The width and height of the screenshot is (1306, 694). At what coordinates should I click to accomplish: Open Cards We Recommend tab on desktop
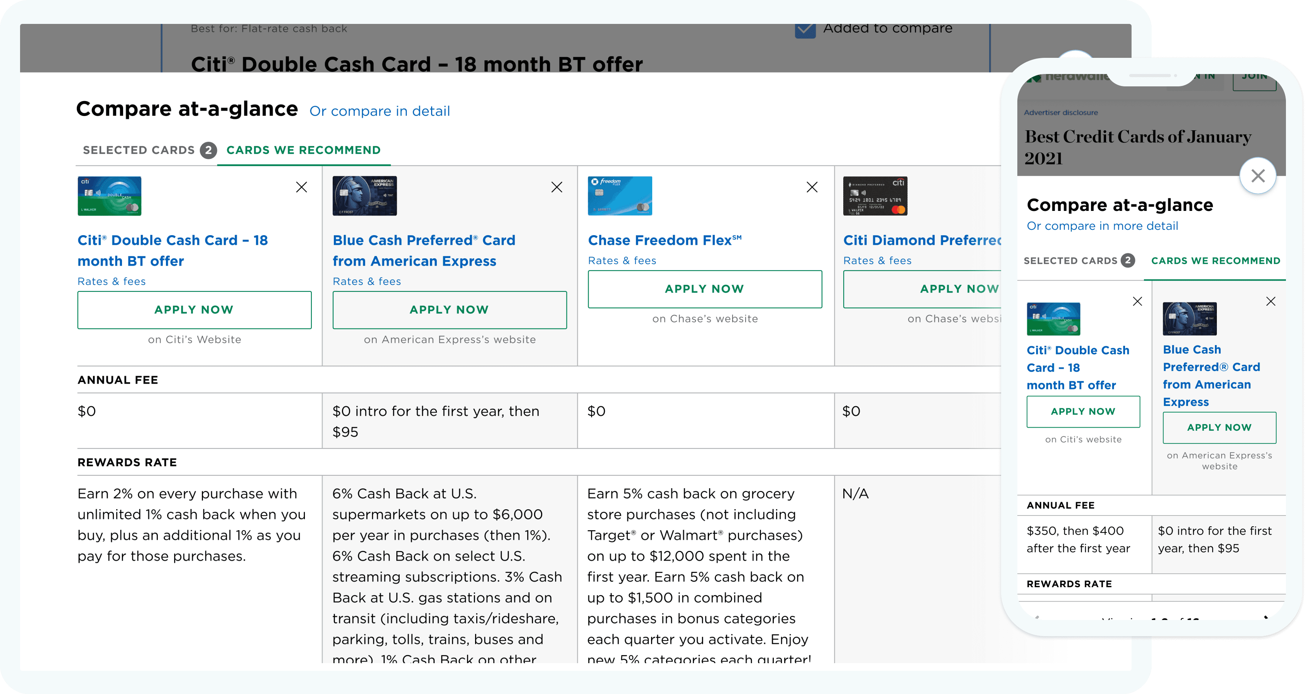coord(303,150)
